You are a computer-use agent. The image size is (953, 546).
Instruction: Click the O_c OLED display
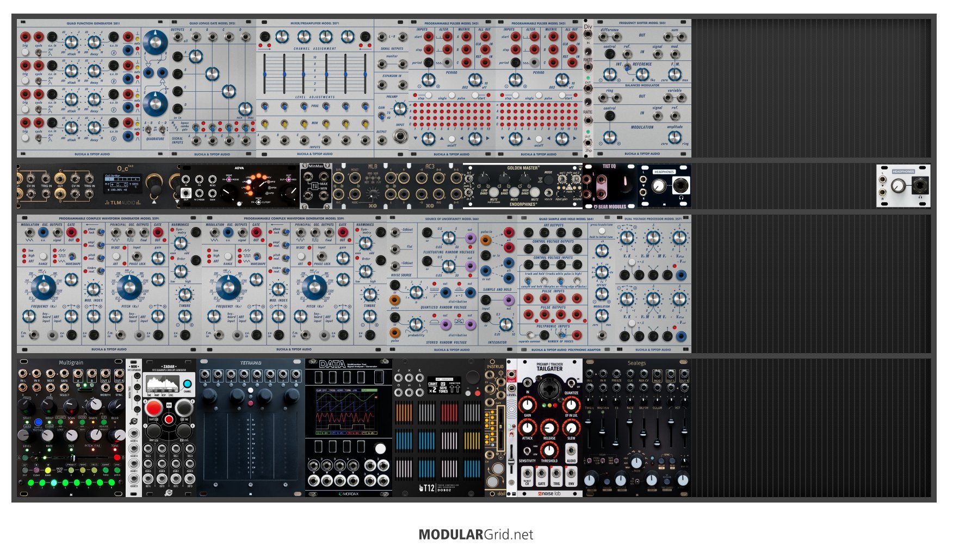123,183
